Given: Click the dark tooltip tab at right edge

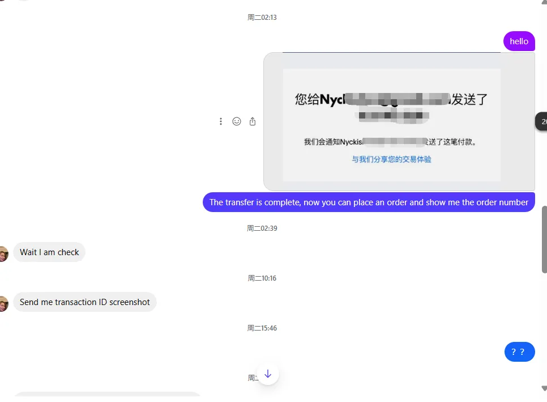Looking at the screenshot, I should 541,121.
